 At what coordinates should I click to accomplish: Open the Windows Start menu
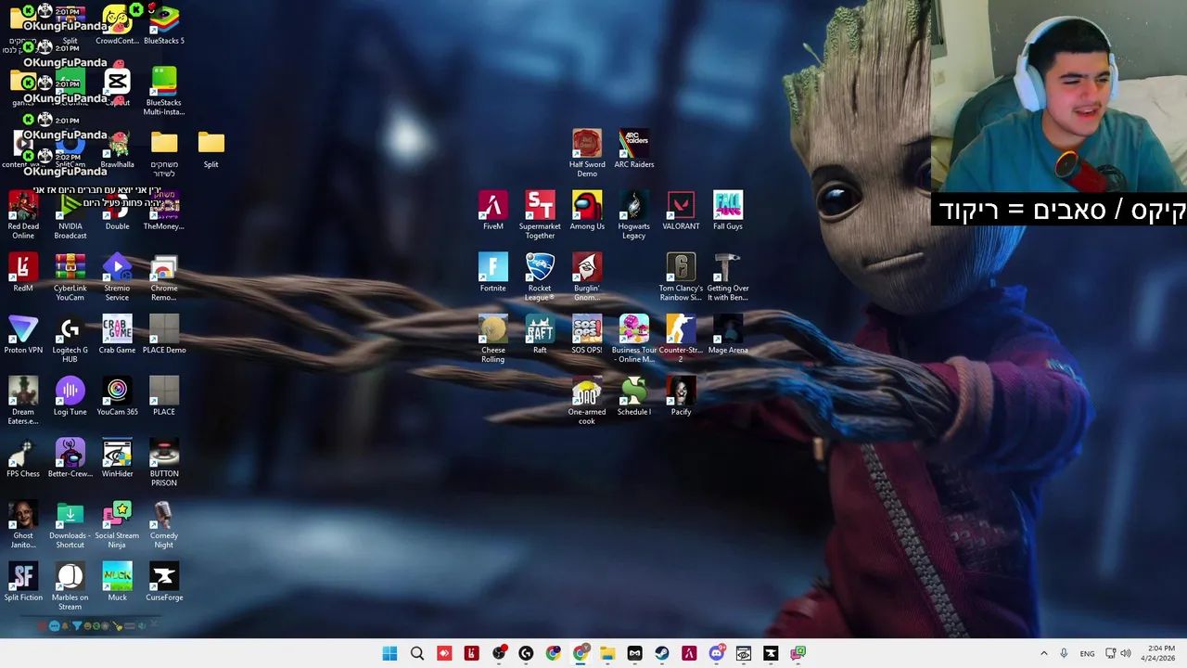(389, 653)
